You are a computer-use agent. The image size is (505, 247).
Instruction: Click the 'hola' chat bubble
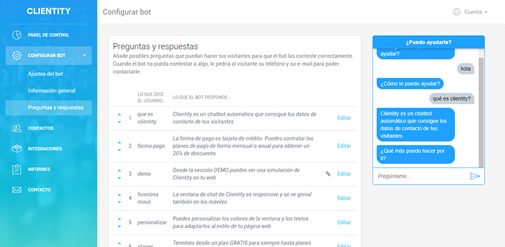(x=465, y=69)
